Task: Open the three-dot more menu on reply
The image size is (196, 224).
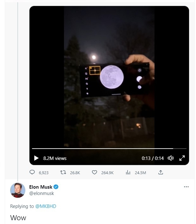Action: [186, 187]
